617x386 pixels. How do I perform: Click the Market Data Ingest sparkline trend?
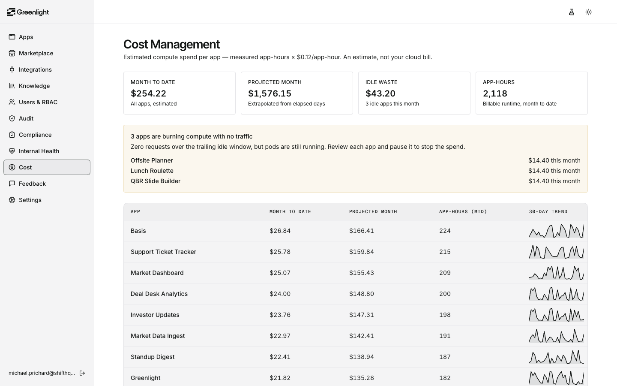tap(557, 336)
